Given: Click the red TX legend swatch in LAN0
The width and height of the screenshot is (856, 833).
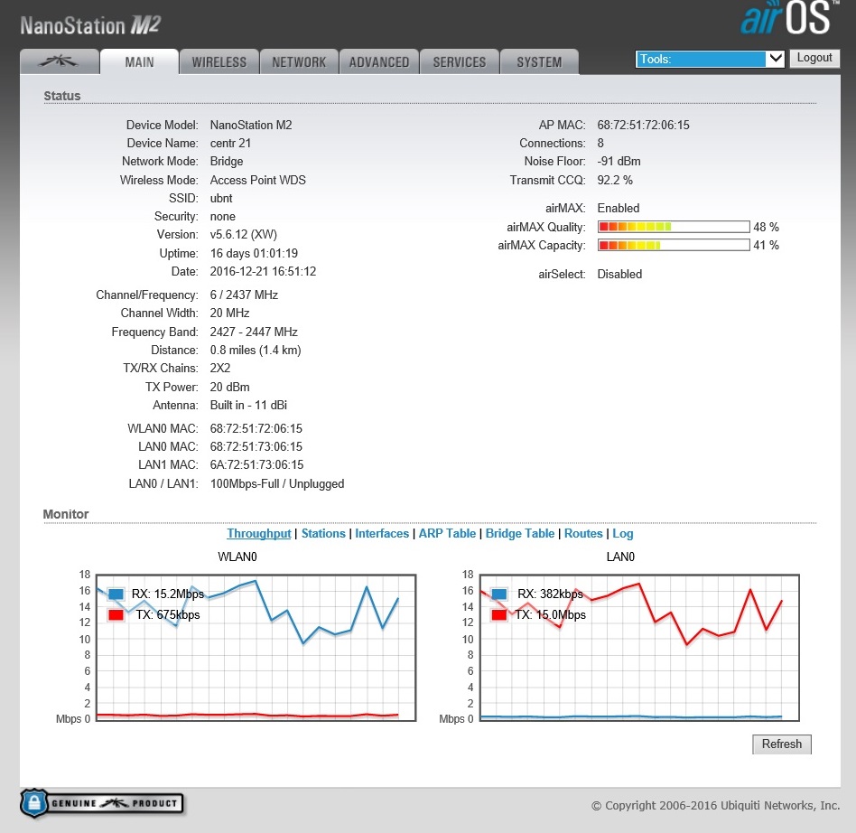Looking at the screenshot, I should coord(499,614).
